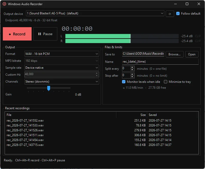Click the Endpoint 48,000 Hz info text
This screenshot has height=169, width=205.
31,20
